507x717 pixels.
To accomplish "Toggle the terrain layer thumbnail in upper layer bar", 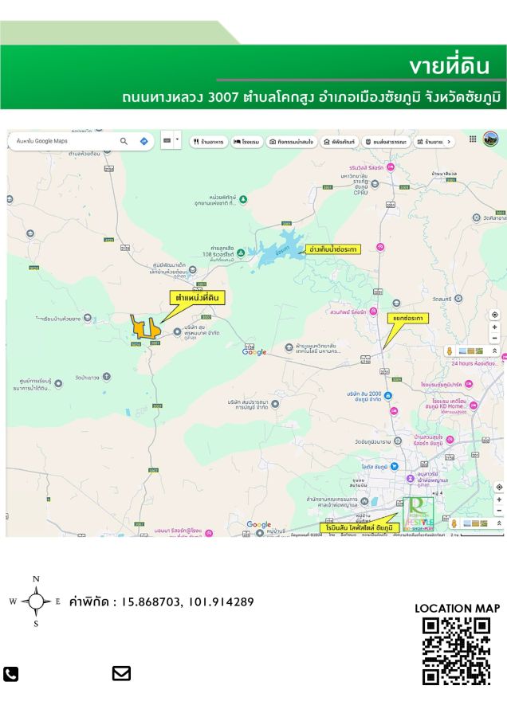I will 478,351.
